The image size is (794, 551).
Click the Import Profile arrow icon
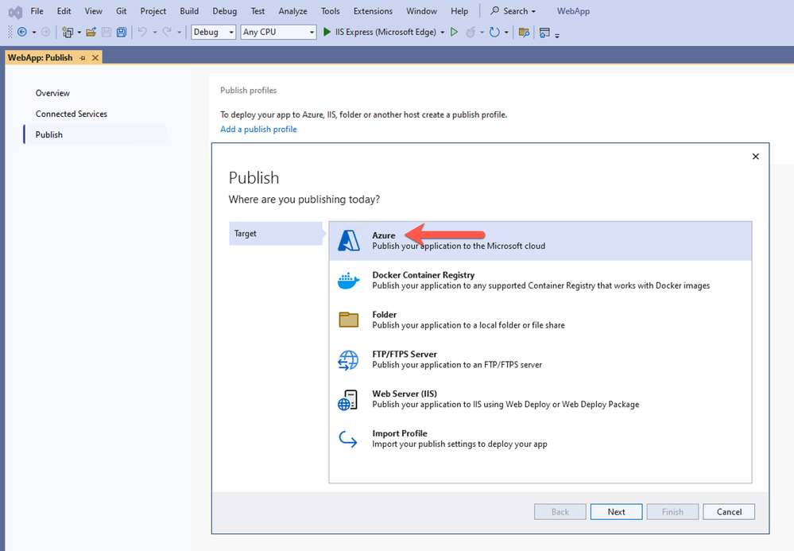(348, 439)
